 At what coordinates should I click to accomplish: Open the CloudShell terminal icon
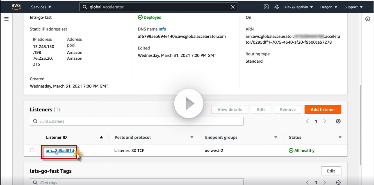pos(266,7)
